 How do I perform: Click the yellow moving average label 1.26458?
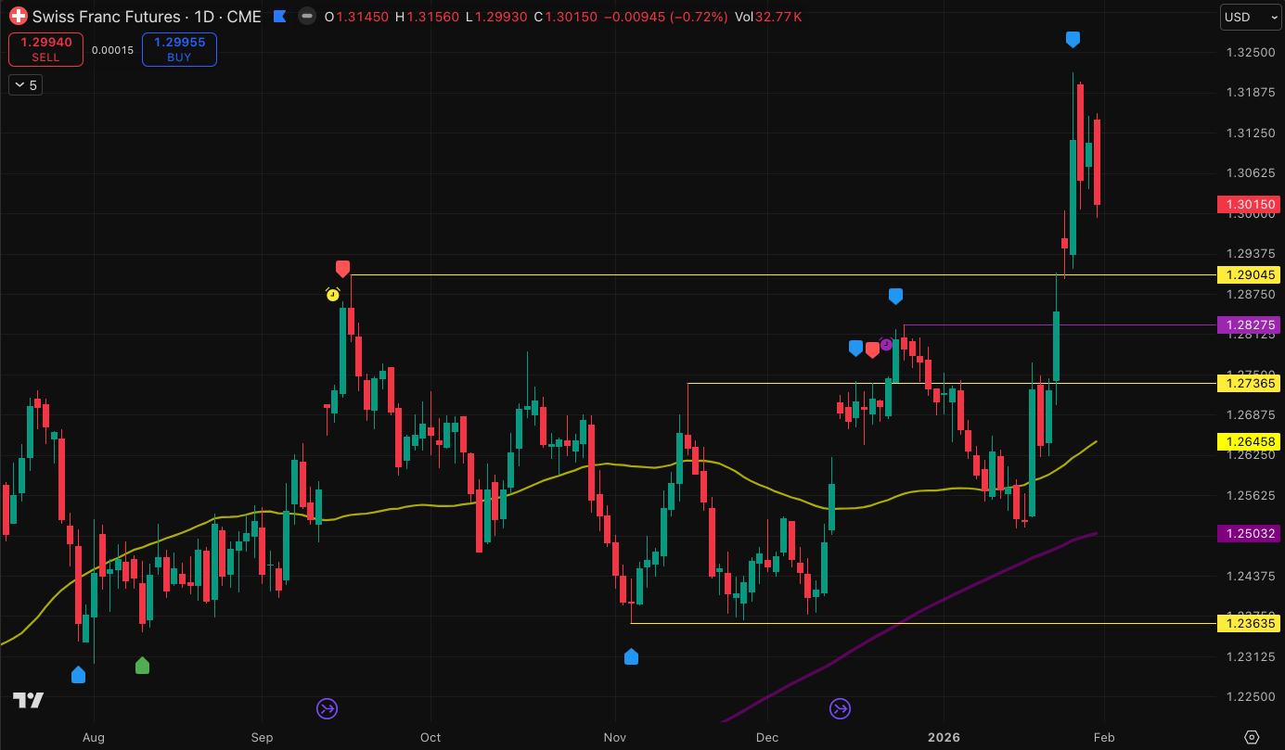(1248, 441)
